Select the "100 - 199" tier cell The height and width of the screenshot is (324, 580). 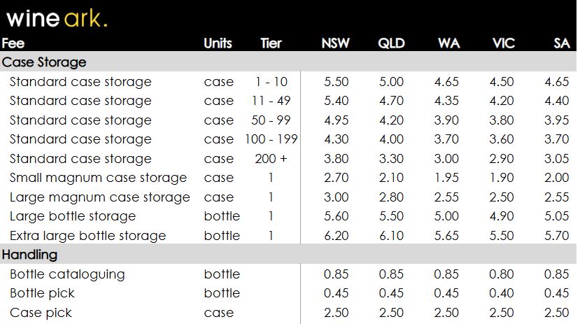tap(271, 139)
